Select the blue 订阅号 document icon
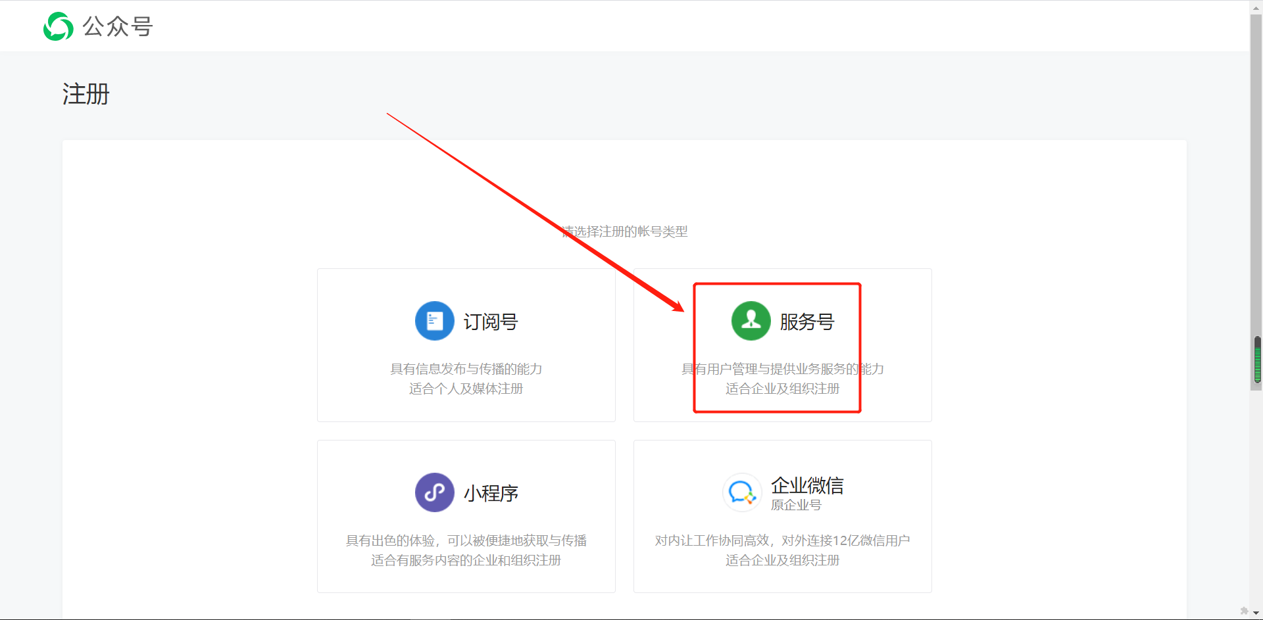Screen dimensions: 1263x620 tap(434, 321)
